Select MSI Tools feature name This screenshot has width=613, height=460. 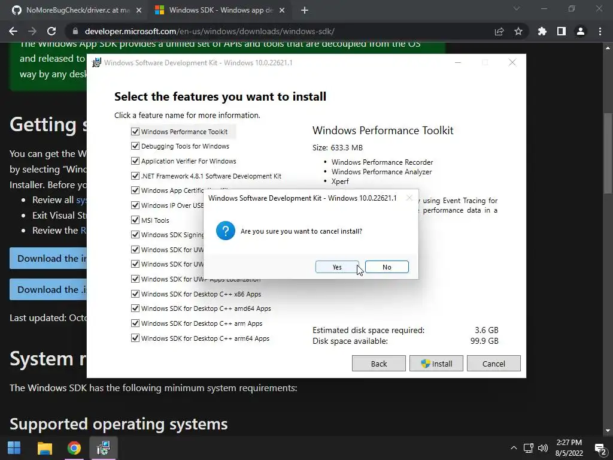click(155, 220)
